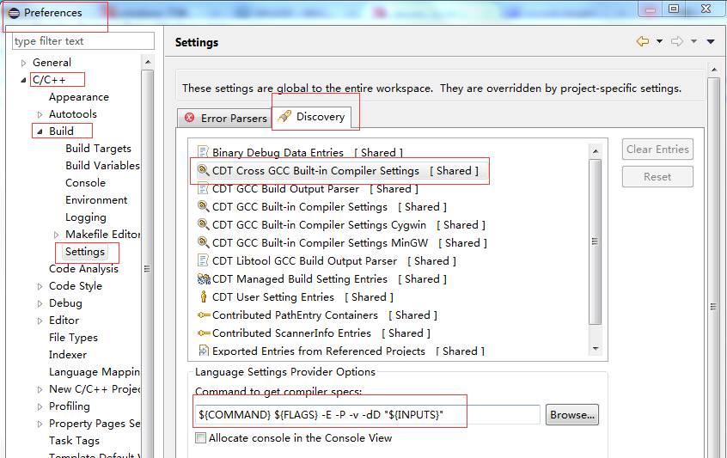
Task: Expand the General tree node
Action: (24, 63)
